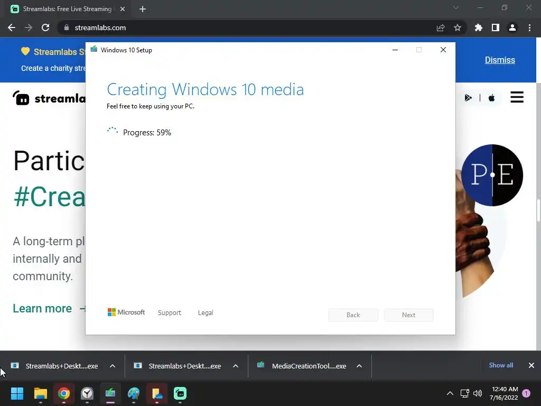
Task: Click the P|E circular logo
Action: (x=492, y=175)
